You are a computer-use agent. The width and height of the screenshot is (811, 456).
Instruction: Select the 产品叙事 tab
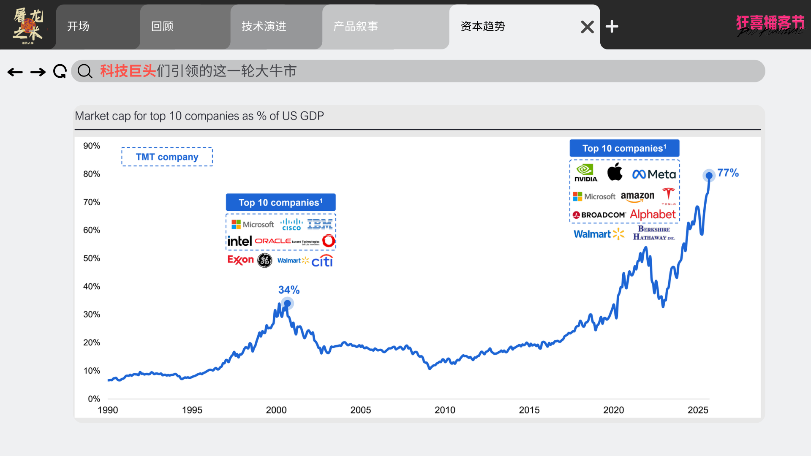tap(356, 27)
